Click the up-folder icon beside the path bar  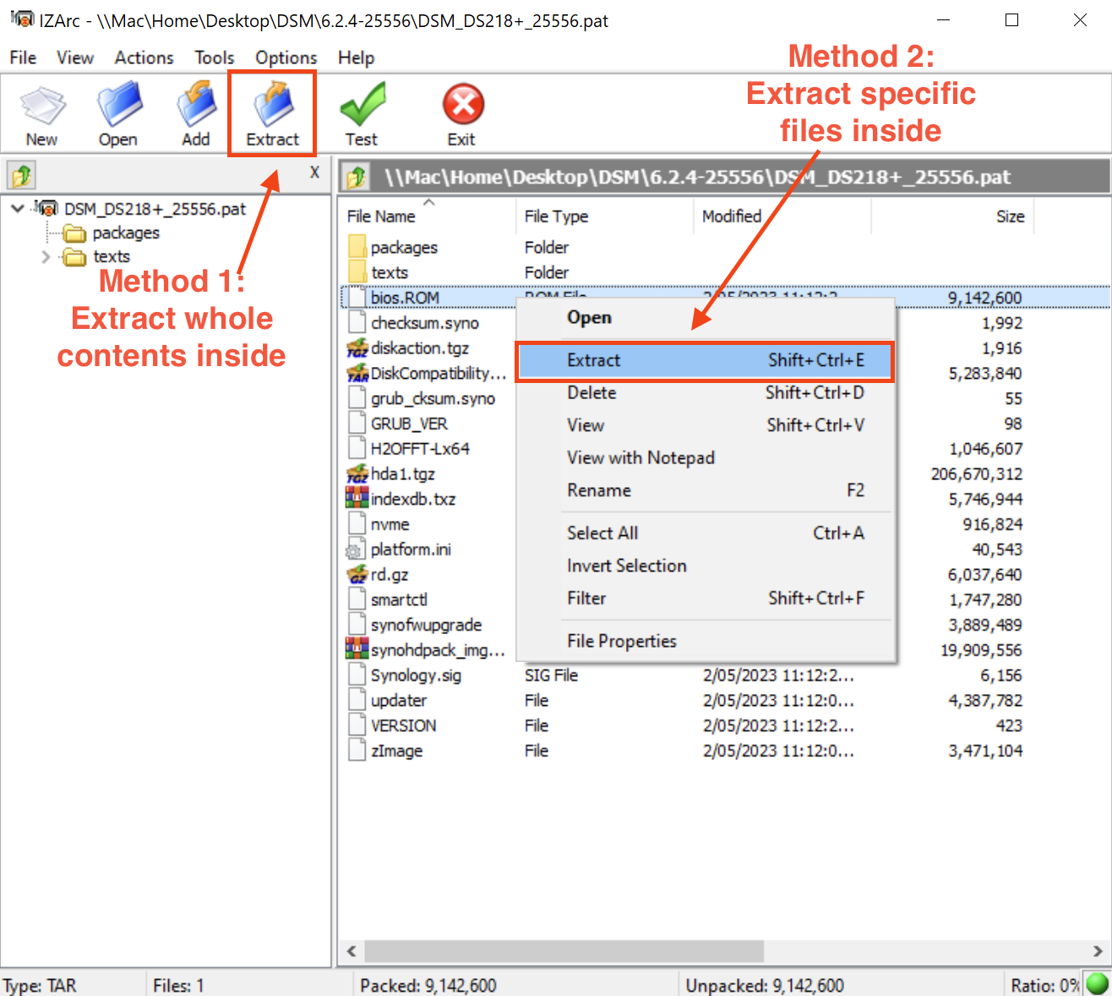tap(357, 177)
